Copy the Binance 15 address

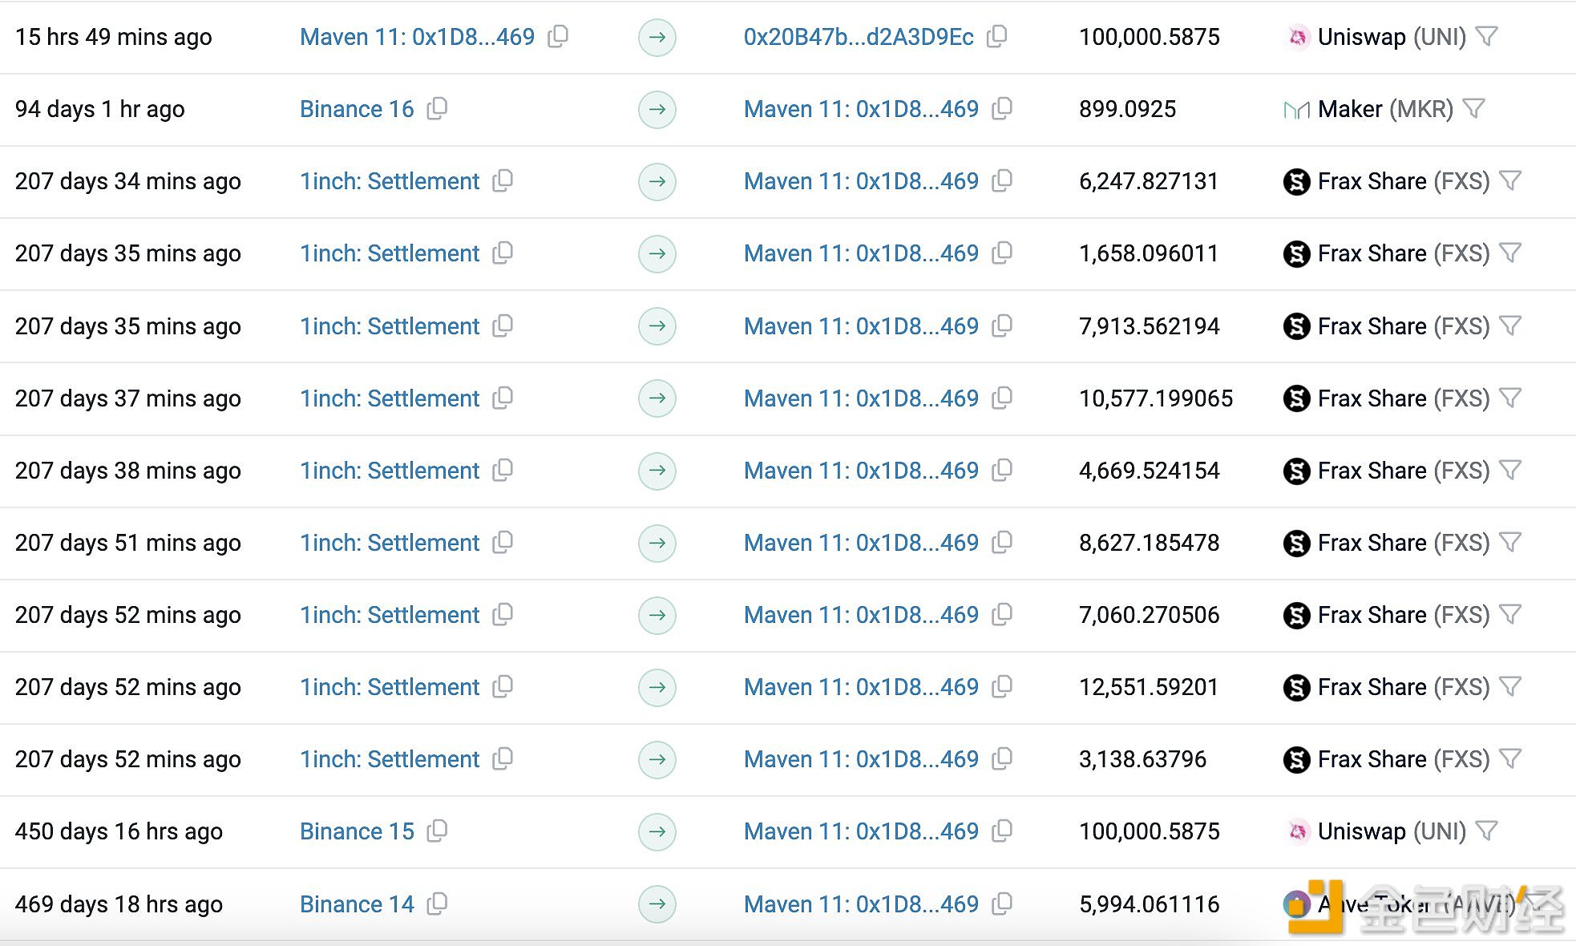[437, 831]
